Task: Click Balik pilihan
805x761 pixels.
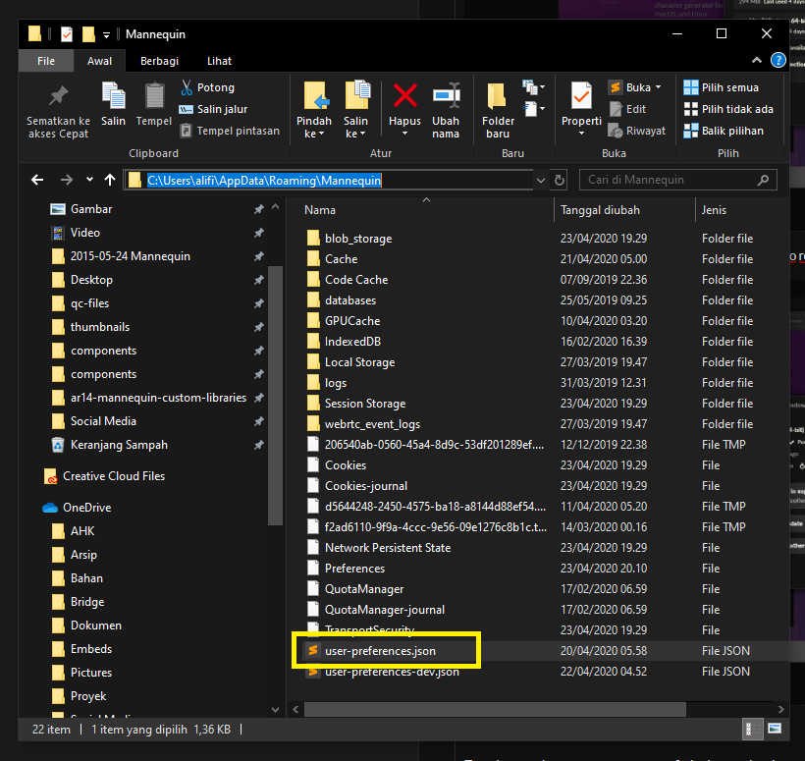Action: (724, 131)
